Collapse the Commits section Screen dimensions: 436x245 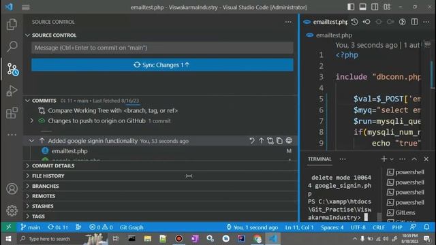27,101
